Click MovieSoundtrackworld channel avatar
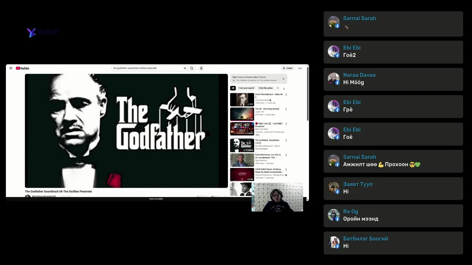472x265 pixels. coord(28,196)
